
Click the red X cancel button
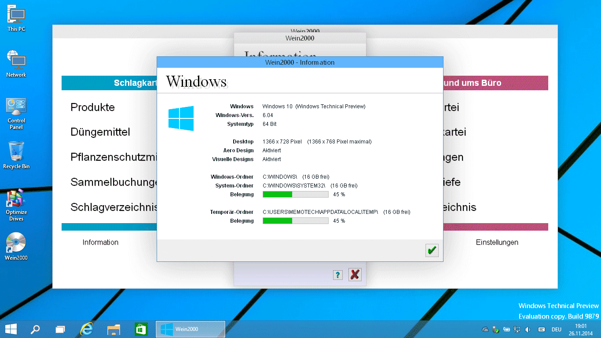355,275
